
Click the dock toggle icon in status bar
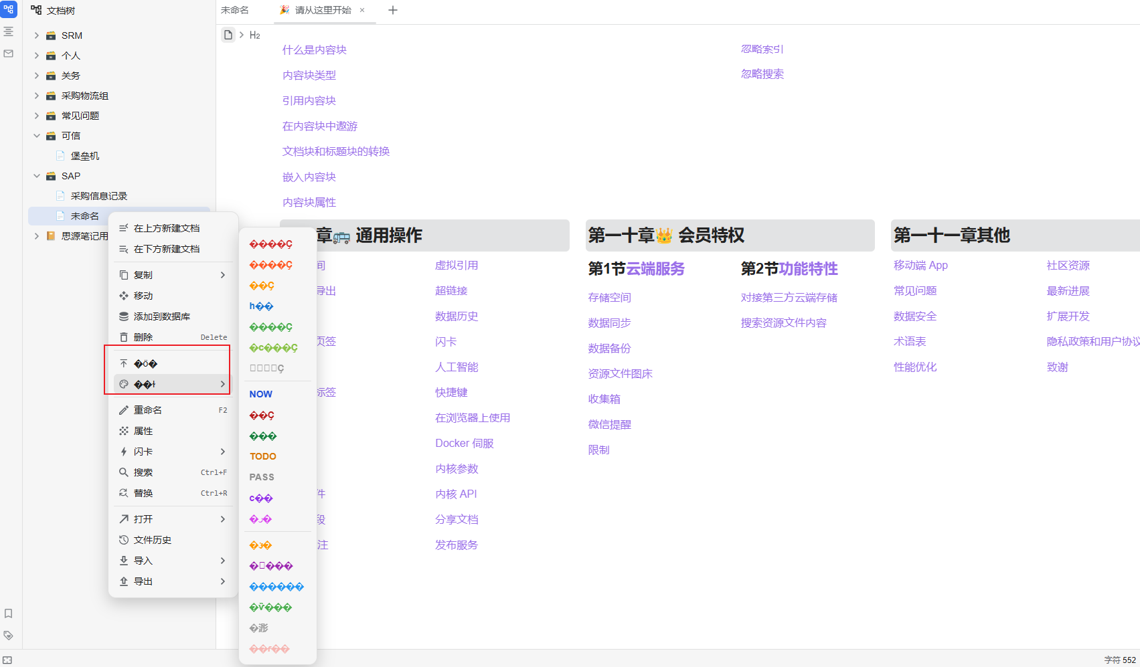(7, 660)
